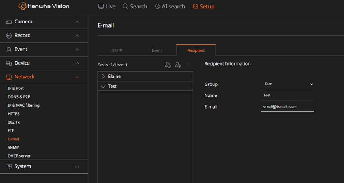The height and width of the screenshot is (183, 344).
Task: Select the Recipient tab
Action: click(196, 50)
